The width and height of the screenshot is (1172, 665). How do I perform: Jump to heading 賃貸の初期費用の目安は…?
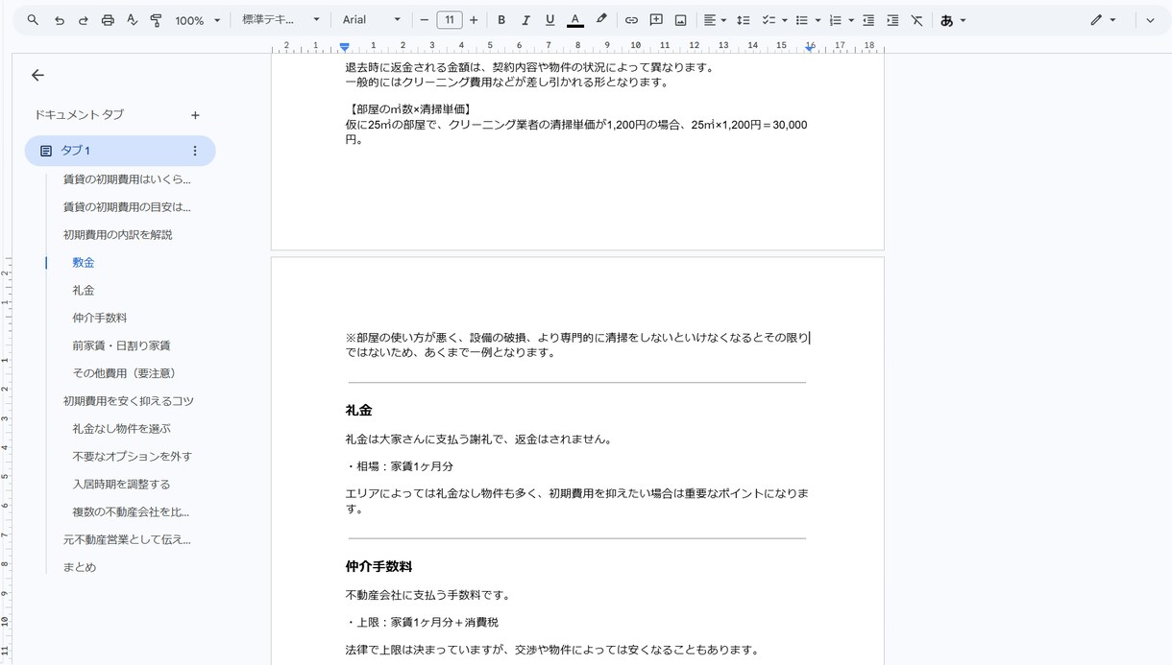127,207
